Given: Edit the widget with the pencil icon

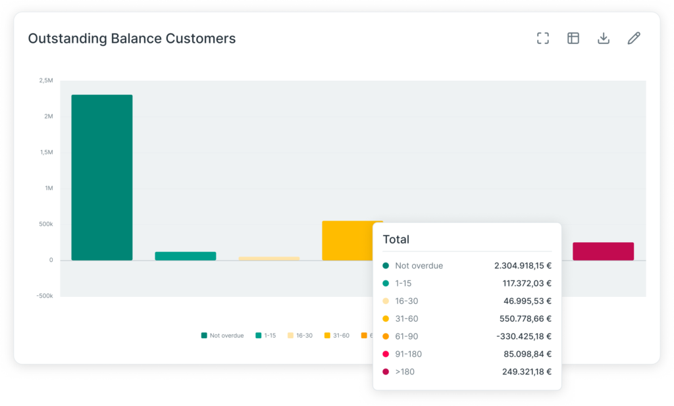Looking at the screenshot, I should [x=634, y=38].
